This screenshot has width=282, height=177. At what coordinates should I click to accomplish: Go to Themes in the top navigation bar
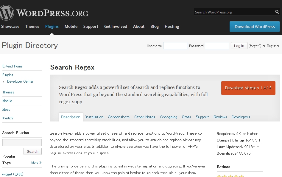(x=32, y=26)
